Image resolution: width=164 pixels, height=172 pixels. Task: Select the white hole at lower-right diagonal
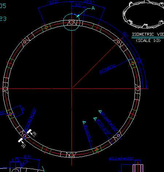(118, 136)
